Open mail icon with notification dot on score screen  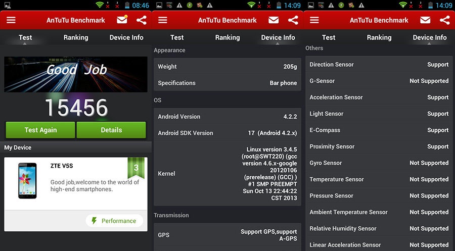tap(122, 19)
